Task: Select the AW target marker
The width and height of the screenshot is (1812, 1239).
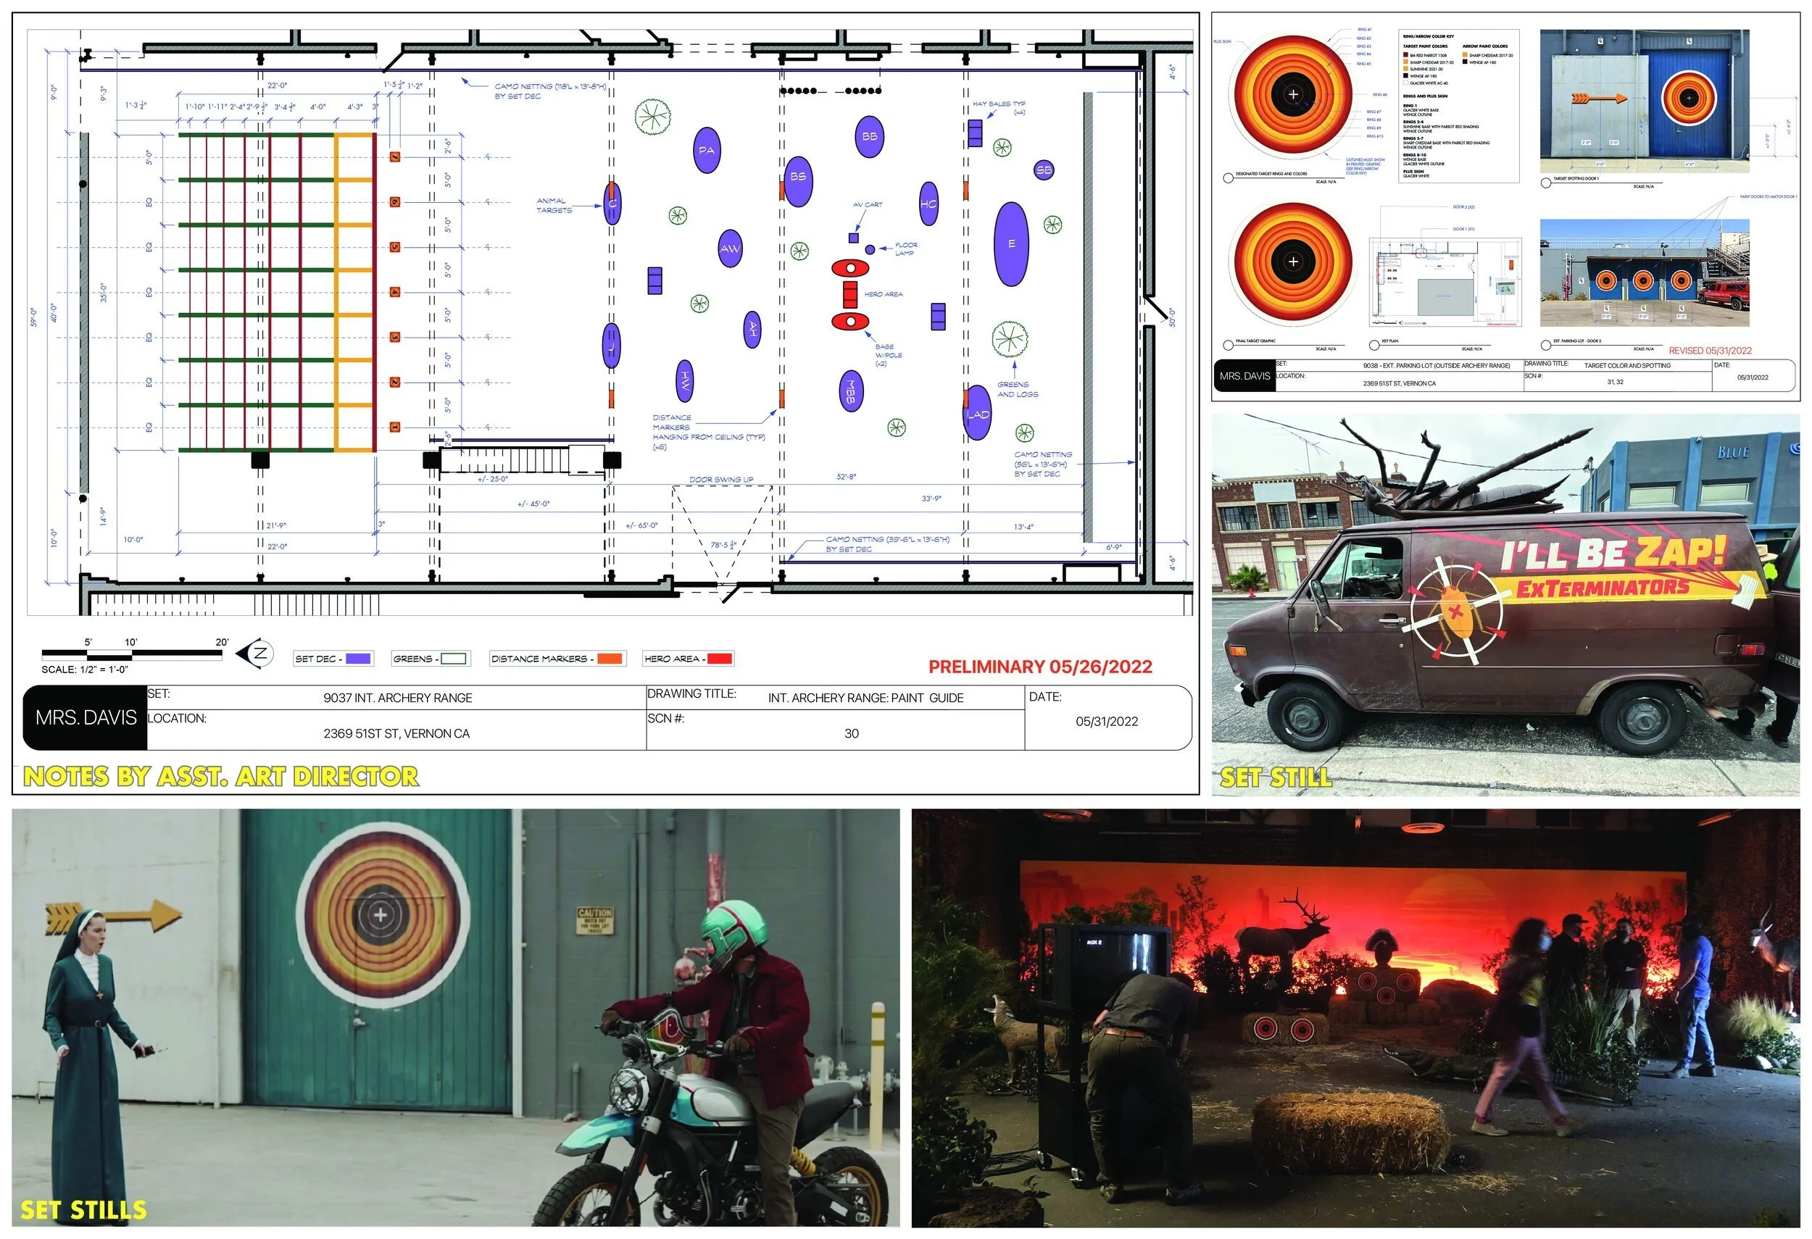Action: (730, 249)
